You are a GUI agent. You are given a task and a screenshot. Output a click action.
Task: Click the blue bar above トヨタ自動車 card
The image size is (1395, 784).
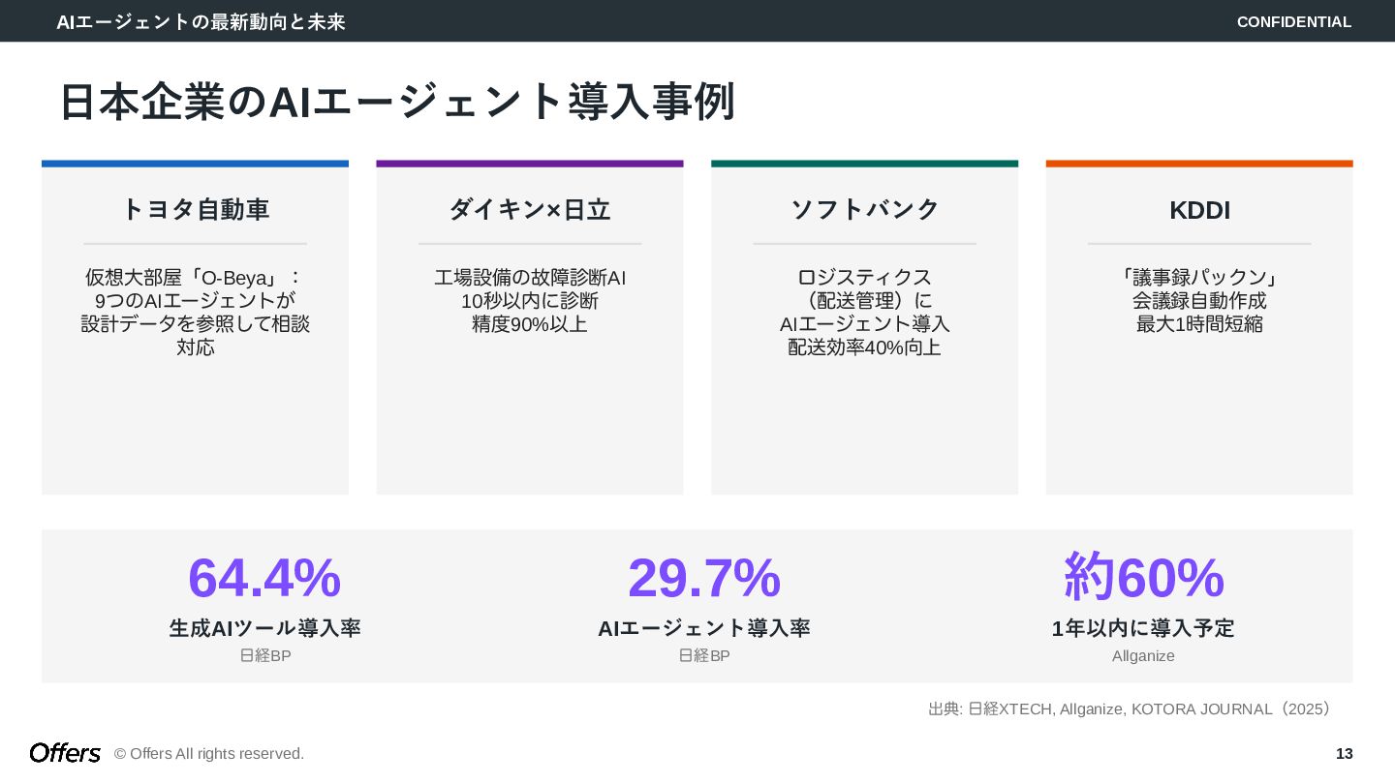[x=195, y=164]
